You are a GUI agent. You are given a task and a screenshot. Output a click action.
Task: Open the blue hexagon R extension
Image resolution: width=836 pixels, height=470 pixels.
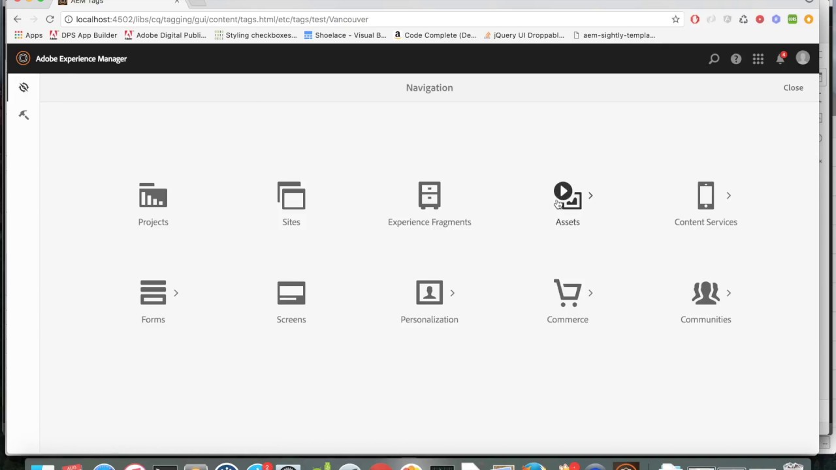776,20
